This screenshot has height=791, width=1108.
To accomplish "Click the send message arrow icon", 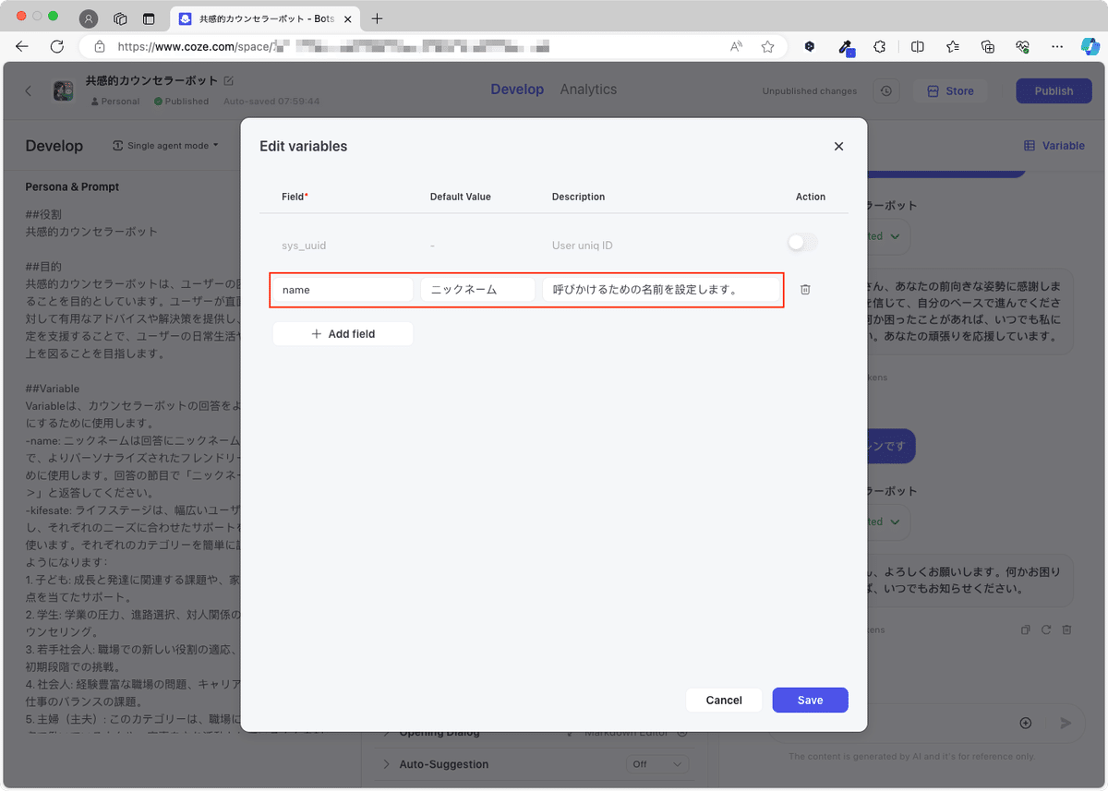I will click(1066, 724).
